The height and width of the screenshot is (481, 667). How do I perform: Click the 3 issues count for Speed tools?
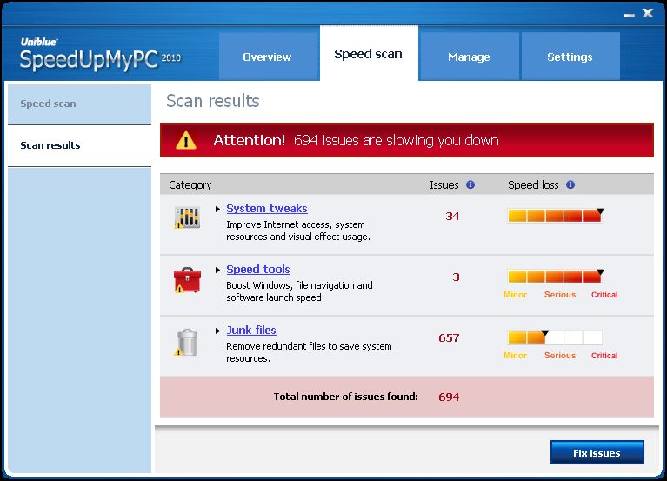(x=456, y=277)
